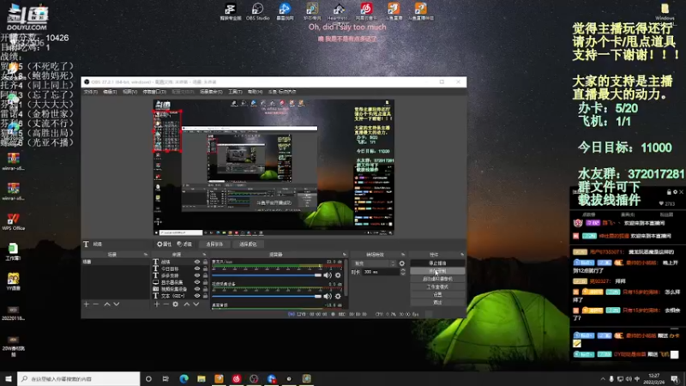Click first mixer channel volume slider

coord(267,275)
